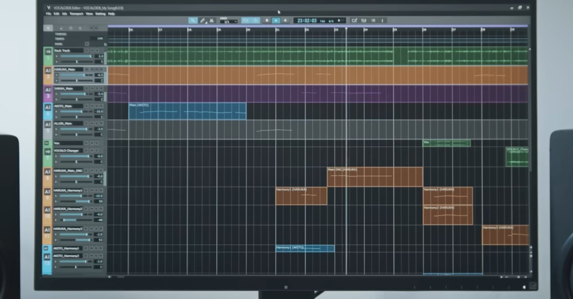Click the AI icon of HARUKA_Harmony1 track

(x=47, y=192)
